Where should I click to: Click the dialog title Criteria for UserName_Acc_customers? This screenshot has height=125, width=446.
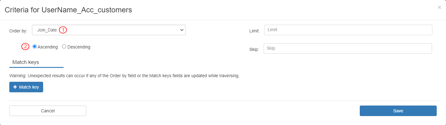68,10
